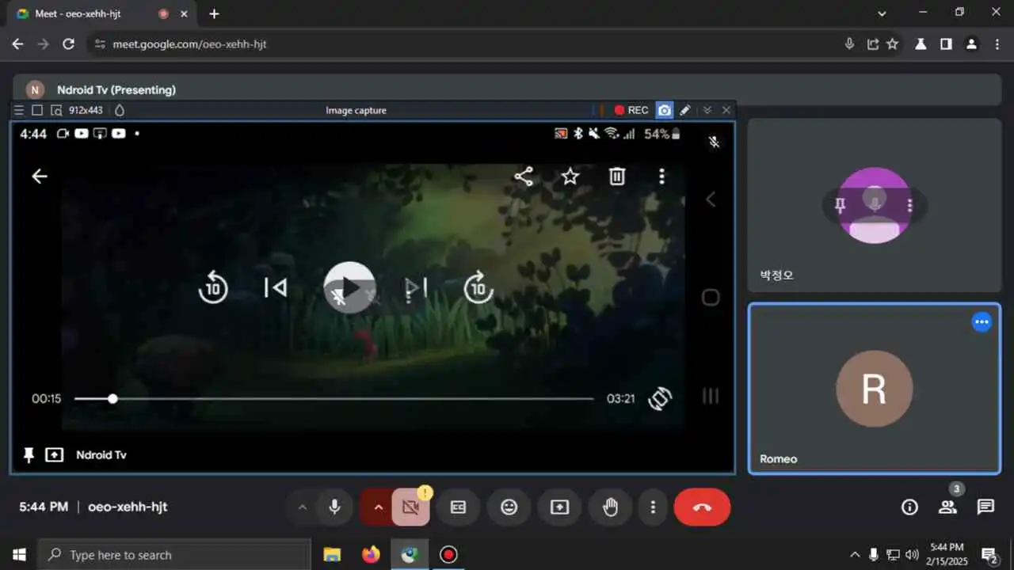
Task: Skip to the next video
Action: (x=417, y=287)
